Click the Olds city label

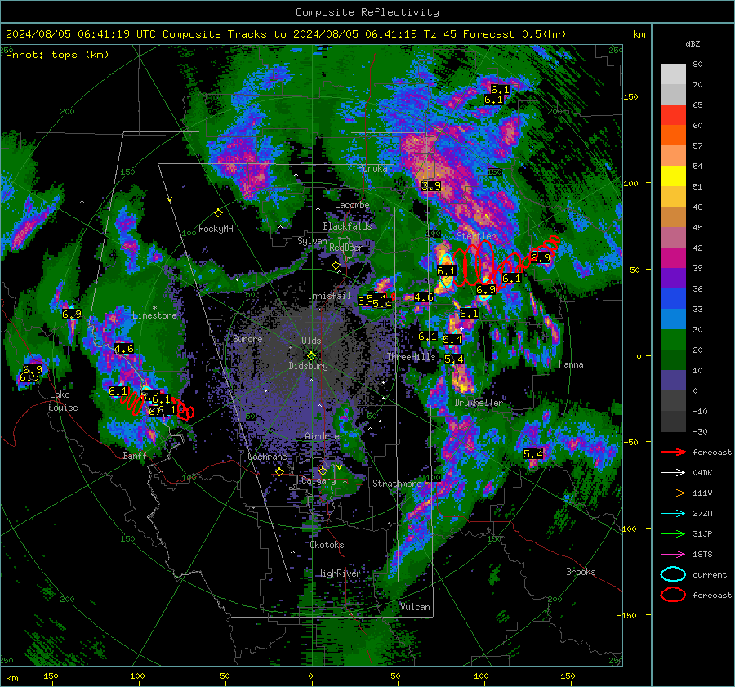[311, 341]
